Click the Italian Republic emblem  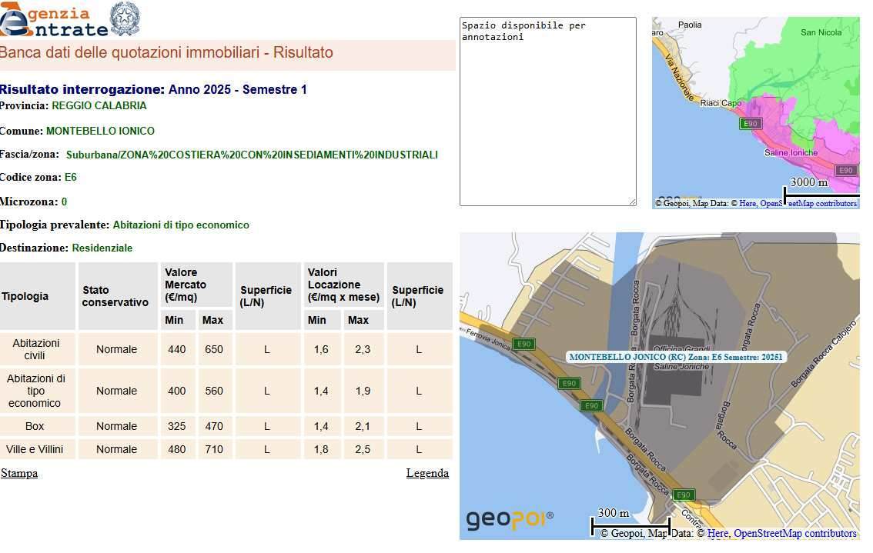point(125,18)
